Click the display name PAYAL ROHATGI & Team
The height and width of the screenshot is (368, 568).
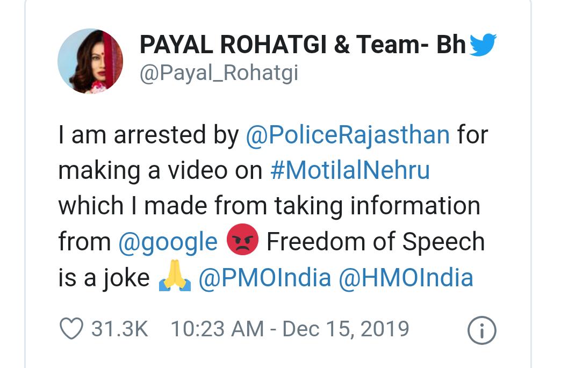click(x=302, y=45)
